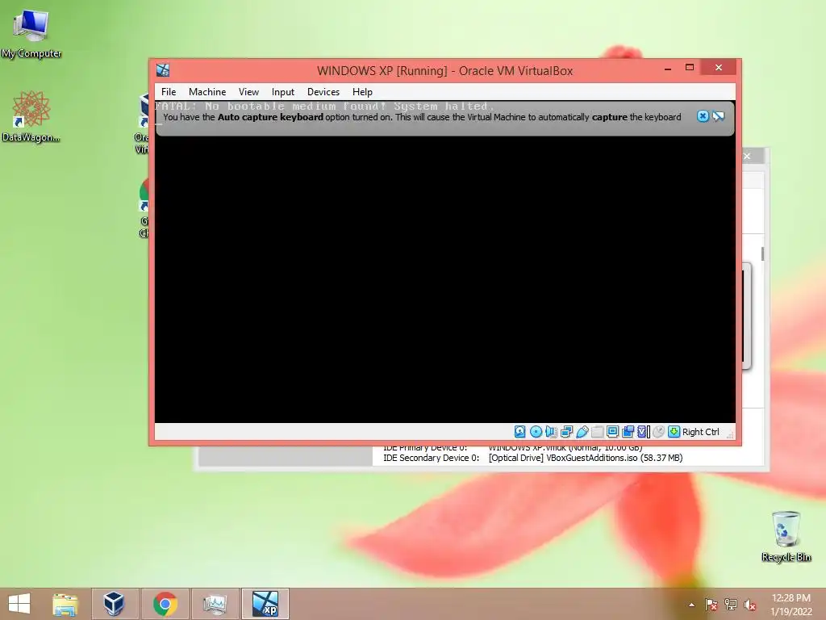Image resolution: width=826 pixels, height=620 pixels.
Task: Open the View menu
Action: [x=248, y=92]
